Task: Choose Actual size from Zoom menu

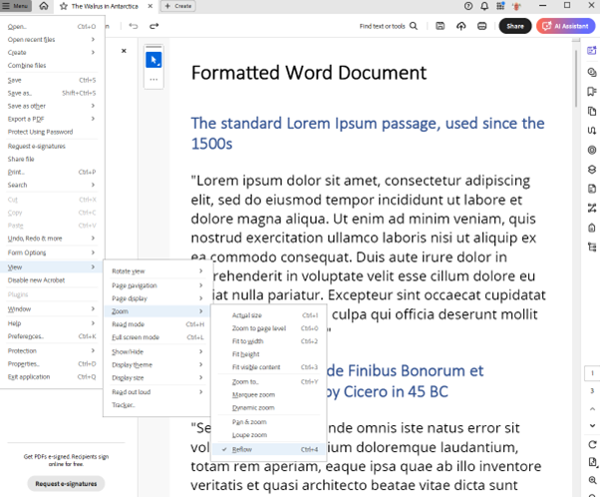Action: tap(269, 315)
